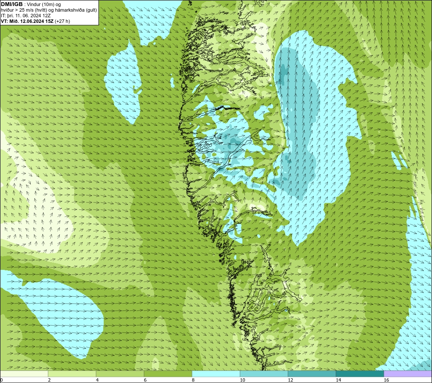This screenshot has height=383, width=432.
Task: Select the darker green 6–8 m/s legend swatch
Action: click(168, 374)
